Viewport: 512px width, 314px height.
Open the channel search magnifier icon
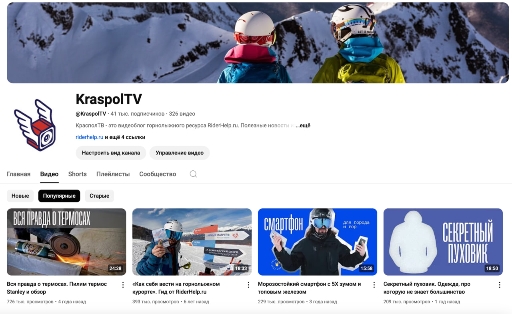click(x=193, y=174)
